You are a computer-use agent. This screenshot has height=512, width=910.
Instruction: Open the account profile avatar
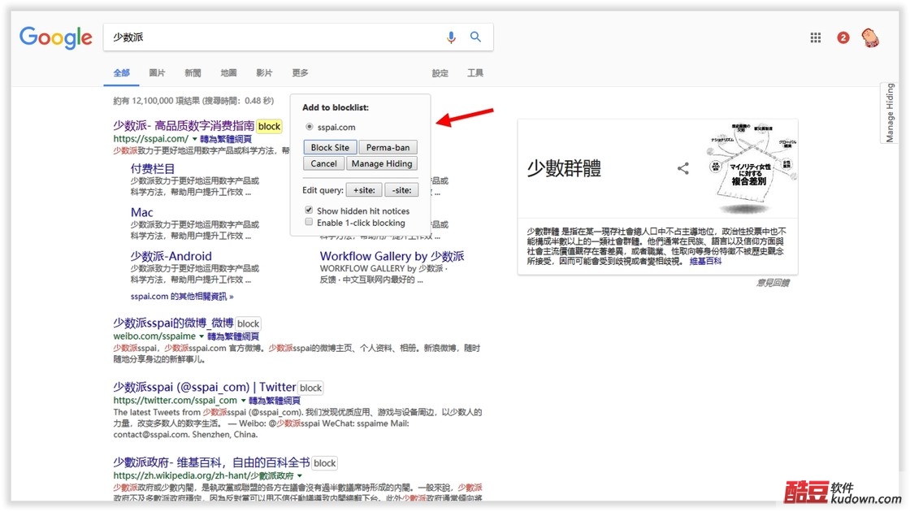[x=870, y=37]
